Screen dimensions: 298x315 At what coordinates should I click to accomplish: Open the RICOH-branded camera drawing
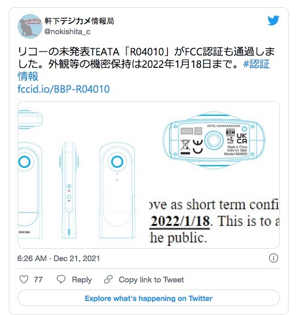point(30,191)
